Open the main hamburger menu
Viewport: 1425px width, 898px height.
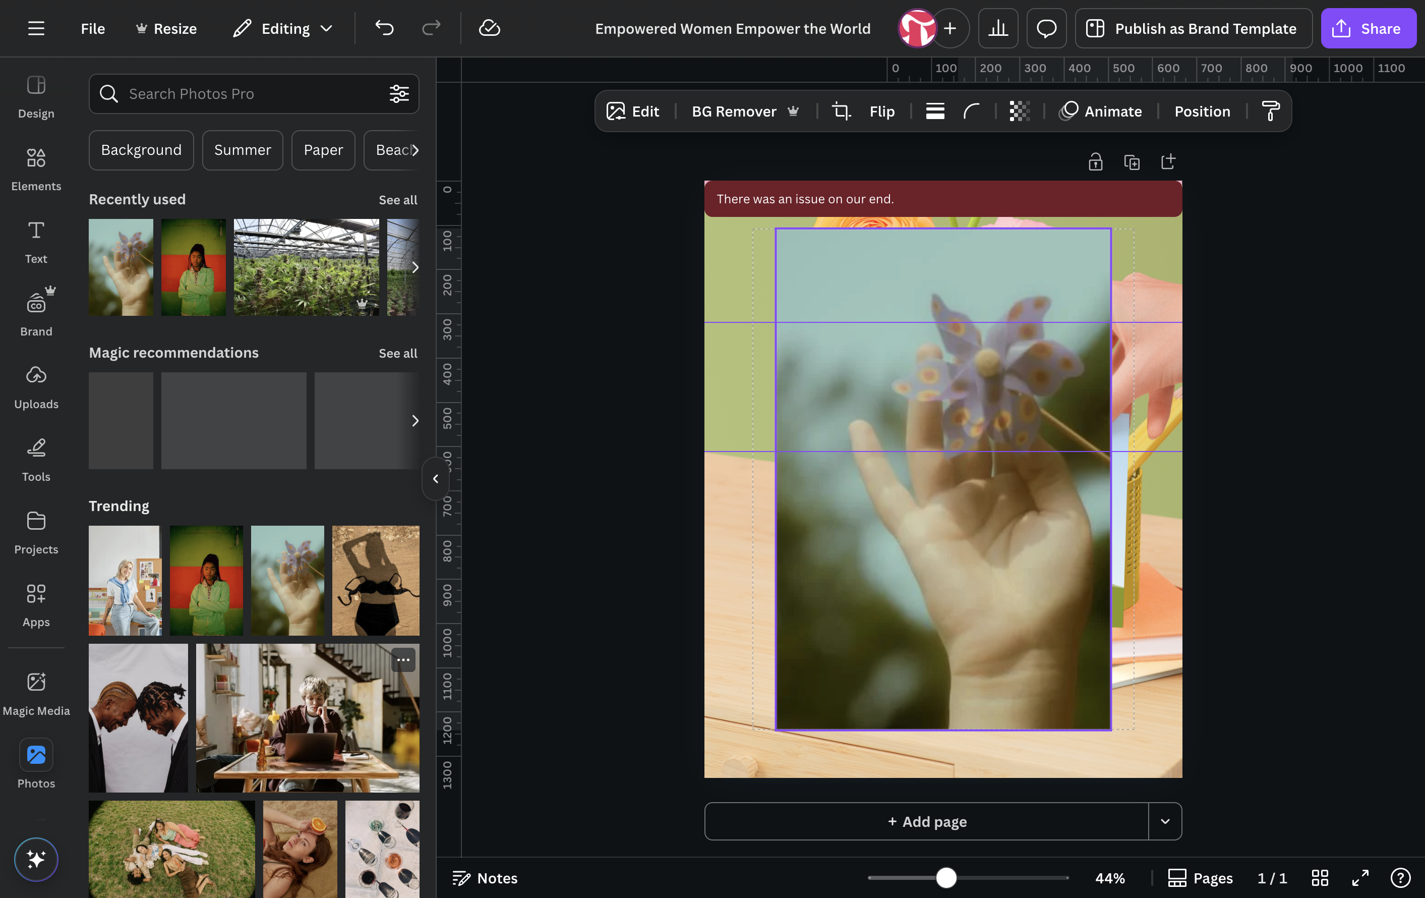coord(36,28)
